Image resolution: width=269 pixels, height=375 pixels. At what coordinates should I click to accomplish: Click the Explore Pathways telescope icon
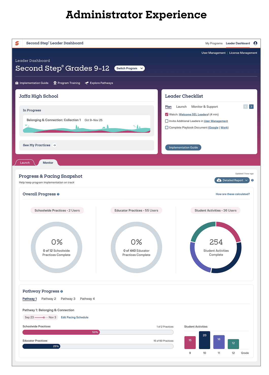click(87, 83)
